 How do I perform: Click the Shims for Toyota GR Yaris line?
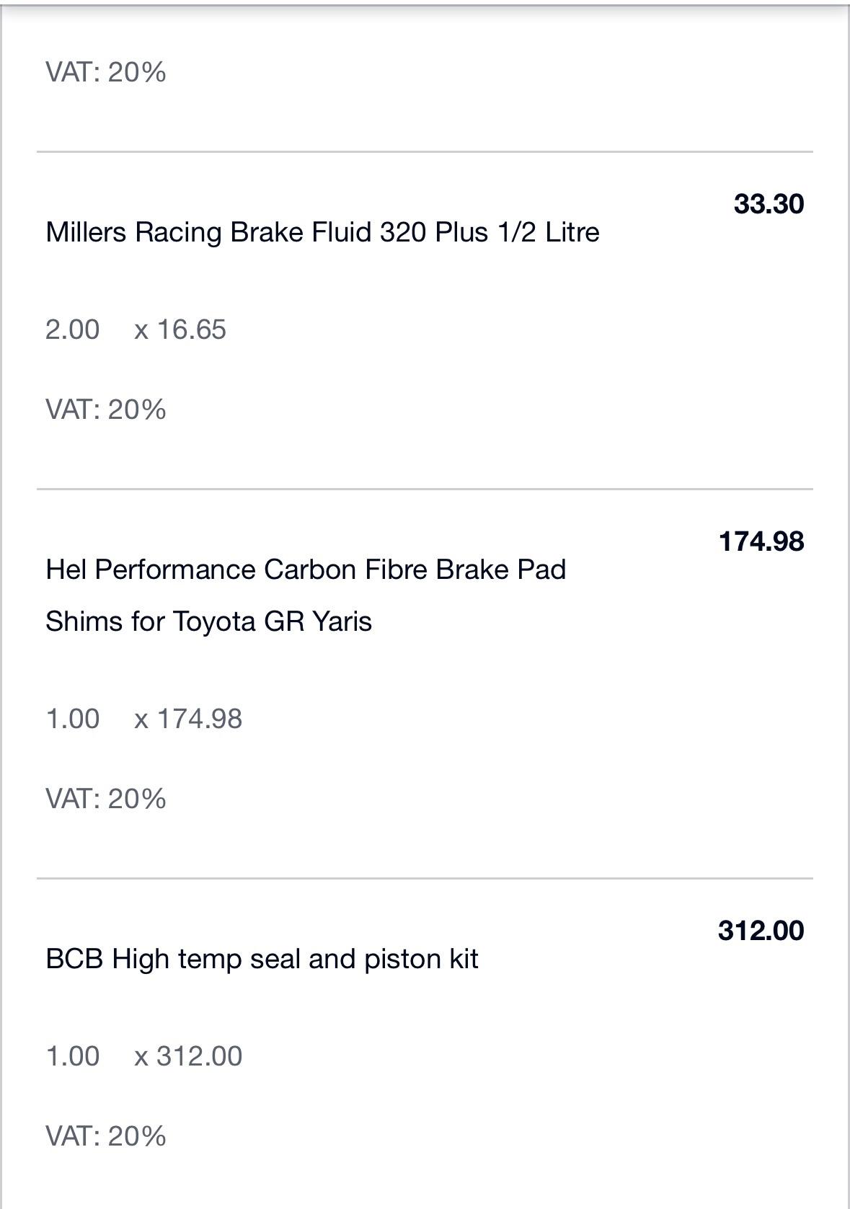(208, 621)
